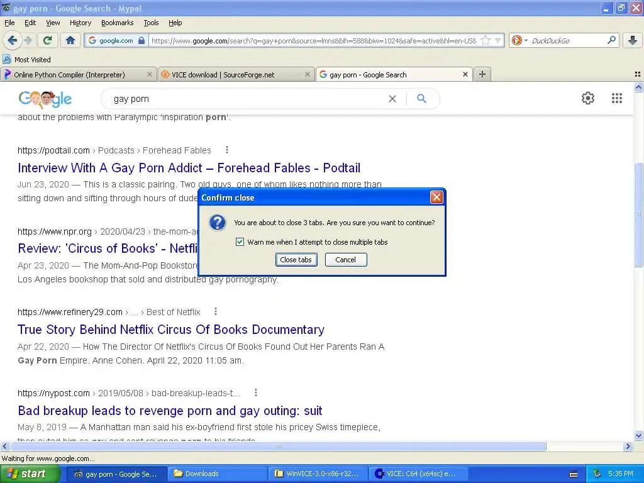644x483 pixels.
Task: Click the blue question mark dialog icon
Action: [217, 223]
